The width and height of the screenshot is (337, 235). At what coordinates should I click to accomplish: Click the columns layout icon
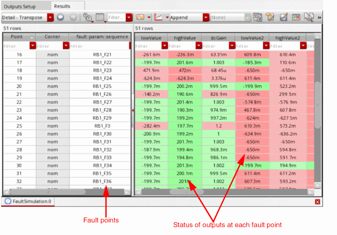(x=100, y=17)
